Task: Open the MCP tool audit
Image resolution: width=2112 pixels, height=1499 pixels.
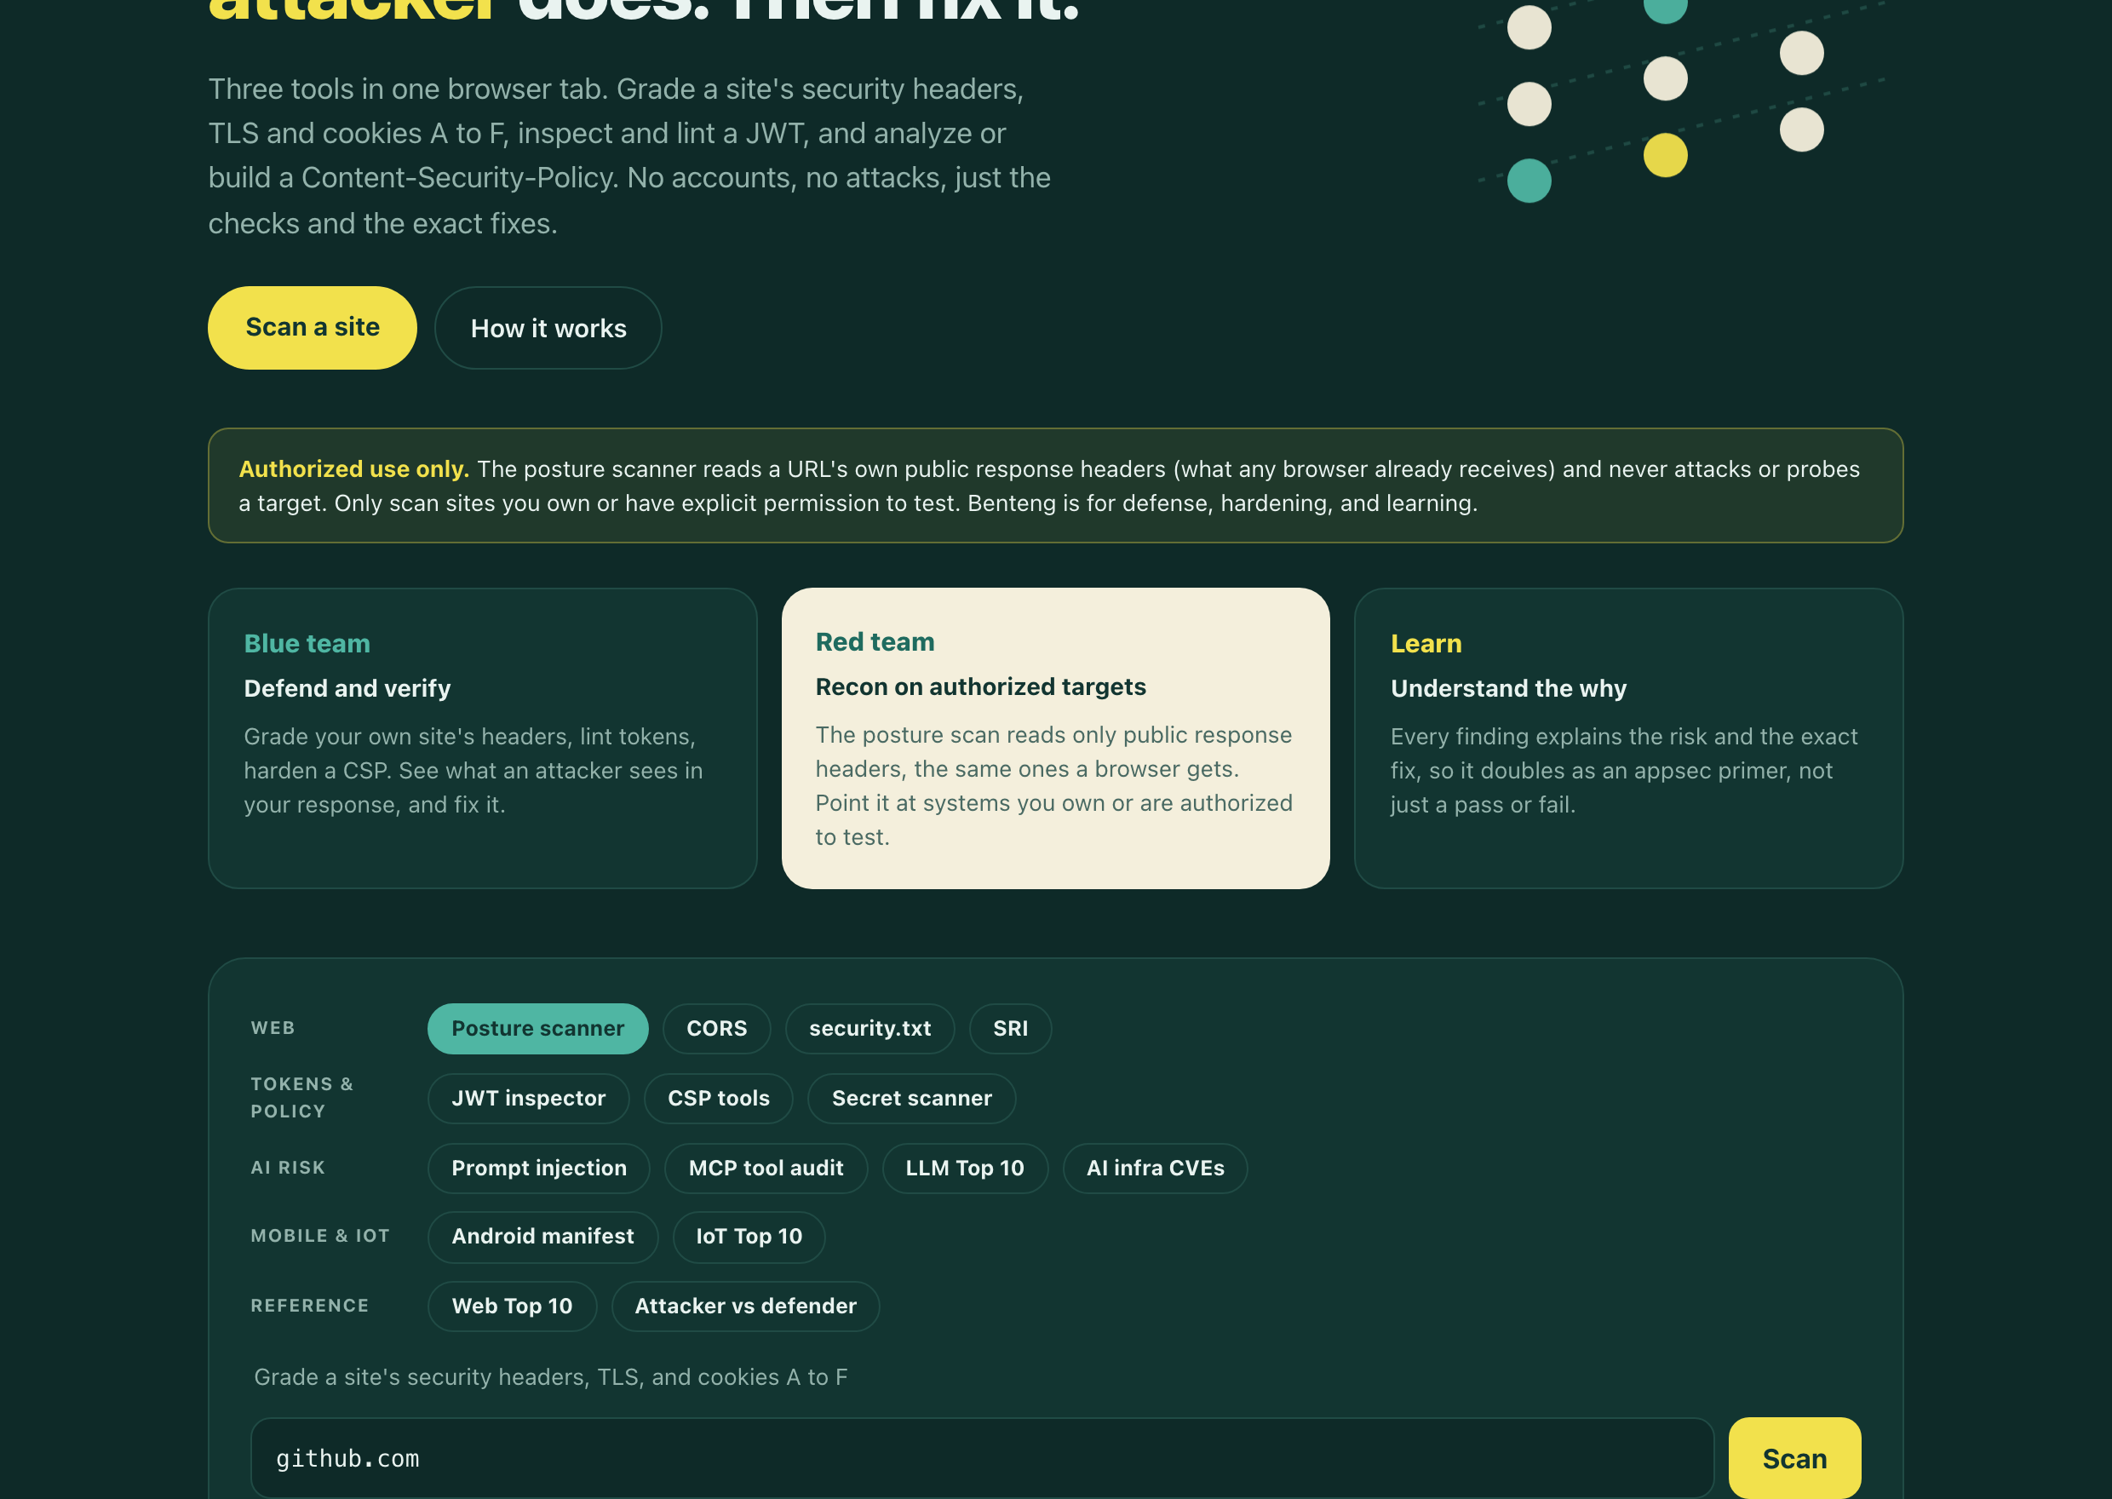Action: [766, 1168]
